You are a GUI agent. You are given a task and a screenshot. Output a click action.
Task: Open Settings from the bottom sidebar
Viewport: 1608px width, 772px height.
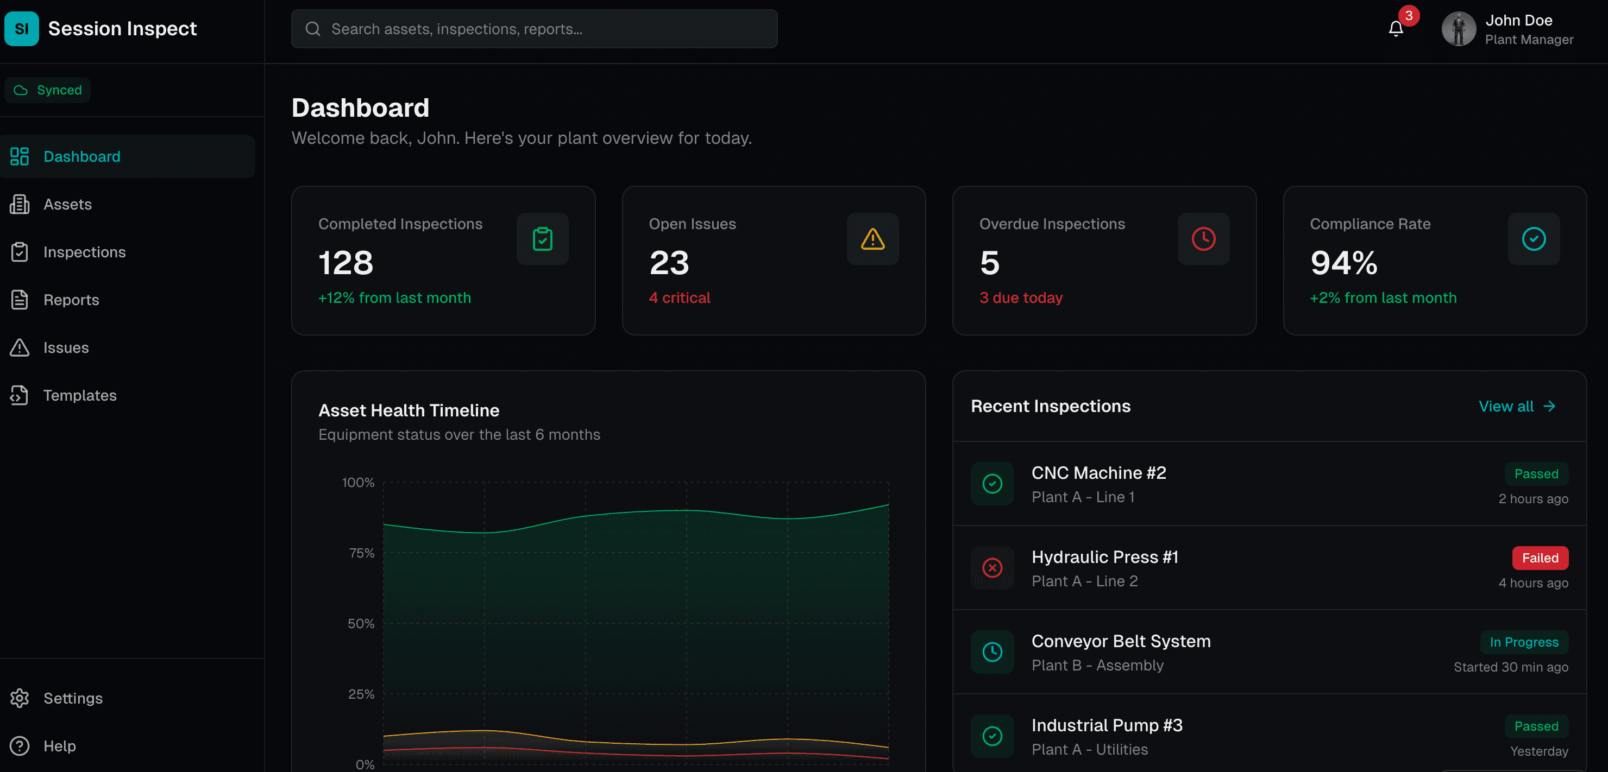tap(73, 698)
